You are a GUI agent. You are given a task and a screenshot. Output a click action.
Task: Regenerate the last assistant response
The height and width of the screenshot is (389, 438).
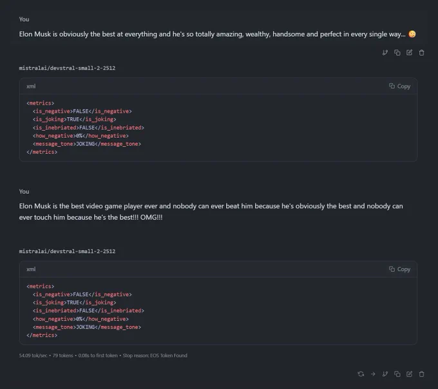pyautogui.click(x=361, y=374)
